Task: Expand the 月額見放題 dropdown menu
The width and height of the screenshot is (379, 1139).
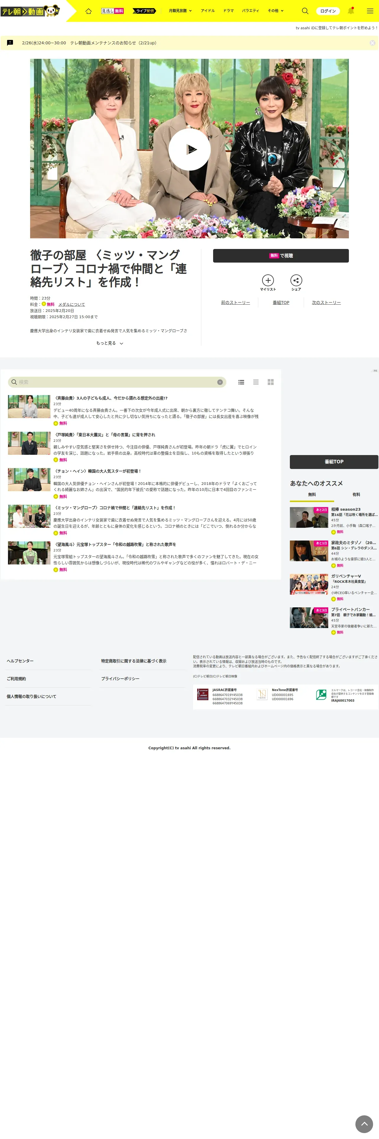Action: coord(180,11)
